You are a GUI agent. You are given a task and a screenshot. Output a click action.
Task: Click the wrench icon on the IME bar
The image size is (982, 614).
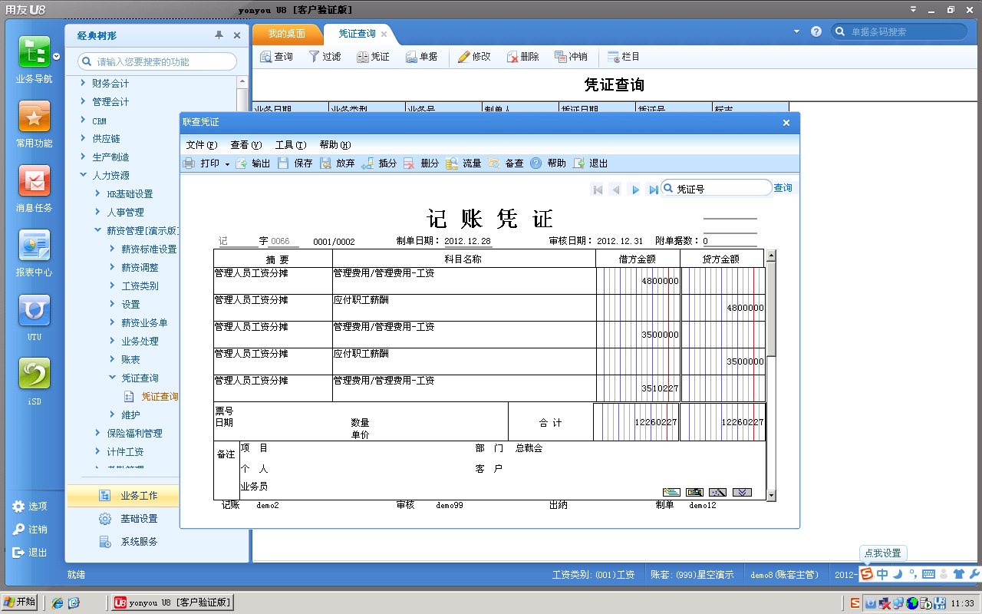(x=974, y=573)
